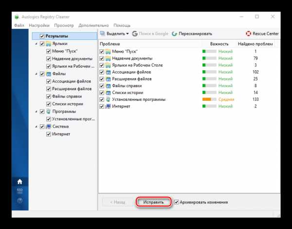Select Расширения файлов in the left tree
The width and height of the screenshot is (292, 229).
(72, 89)
